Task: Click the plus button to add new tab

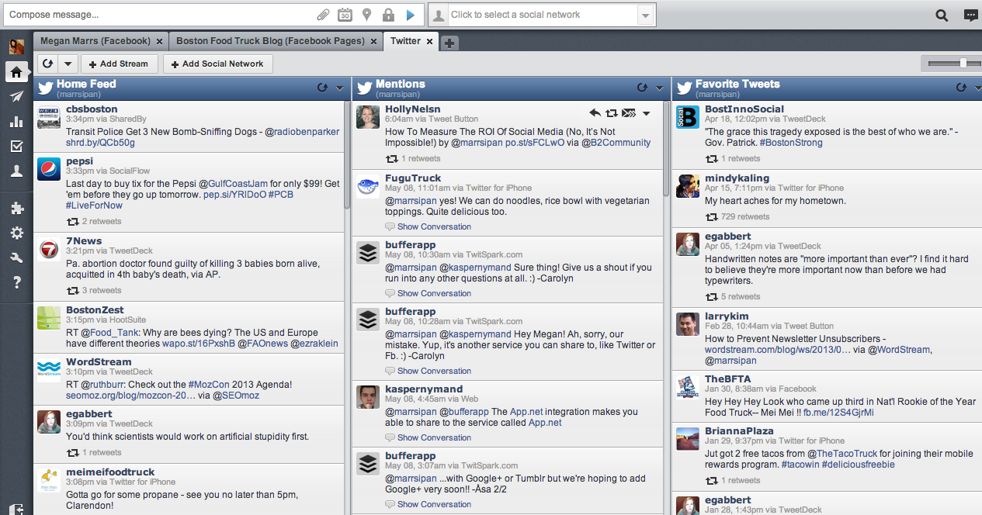Action: pos(449,43)
